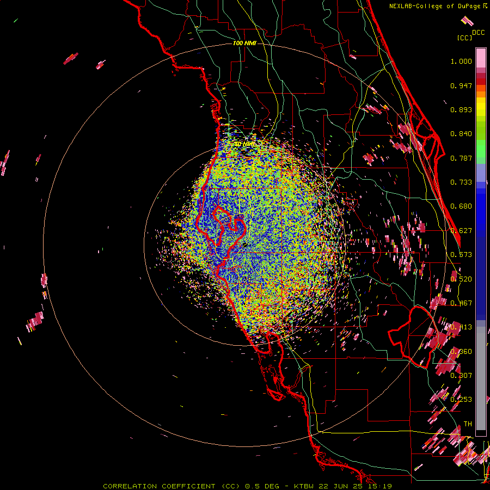Click the small legend icon above DCC
This screenshot has width=490, height=490.
click(467, 21)
